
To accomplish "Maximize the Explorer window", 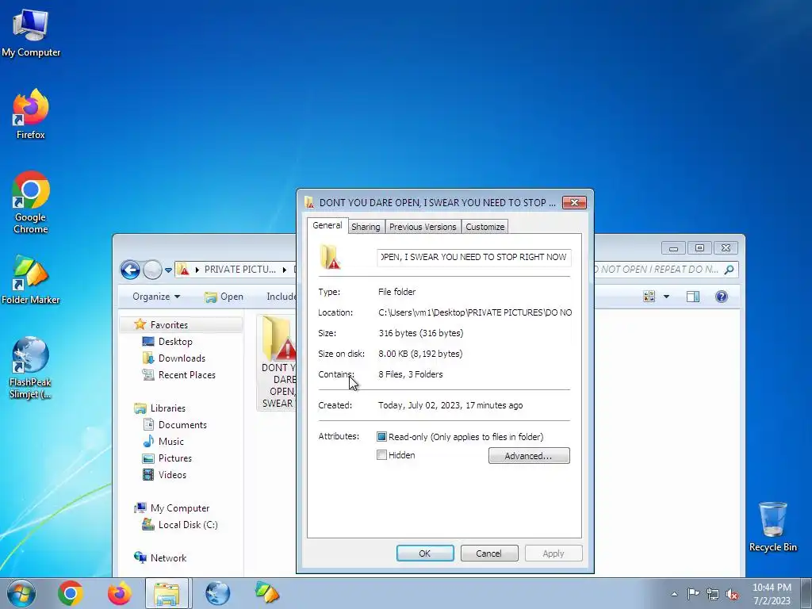I will tap(699, 248).
